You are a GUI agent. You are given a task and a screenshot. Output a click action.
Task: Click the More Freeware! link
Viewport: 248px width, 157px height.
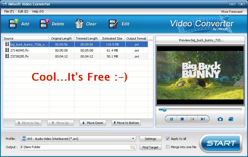pos(232,12)
